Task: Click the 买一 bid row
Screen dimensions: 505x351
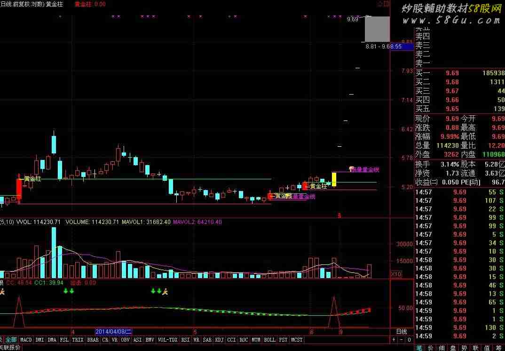Action: coord(460,73)
